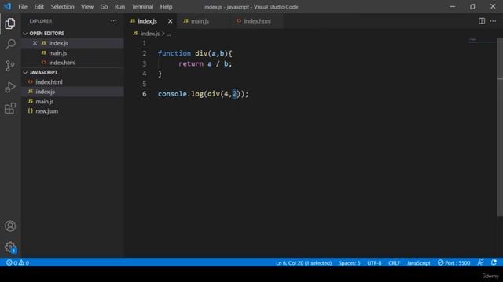The width and height of the screenshot is (503, 282).
Task: Open the Explorer view in activity bar
Action: (x=10, y=23)
